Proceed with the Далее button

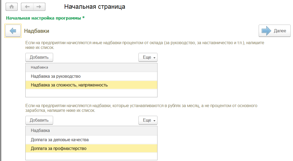coord(274,31)
